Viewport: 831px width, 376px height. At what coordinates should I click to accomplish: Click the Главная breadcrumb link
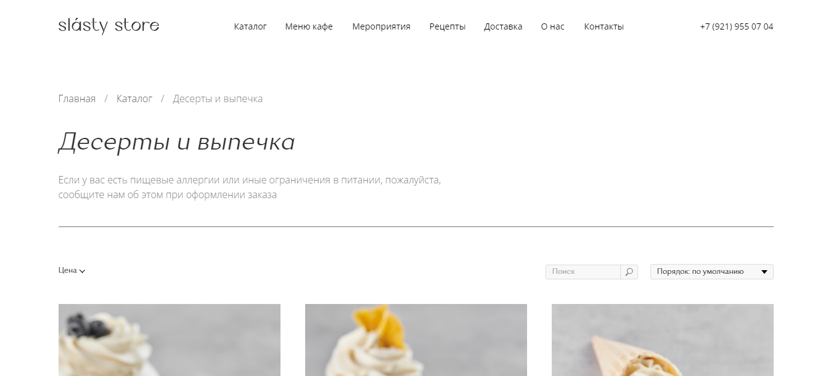[77, 98]
